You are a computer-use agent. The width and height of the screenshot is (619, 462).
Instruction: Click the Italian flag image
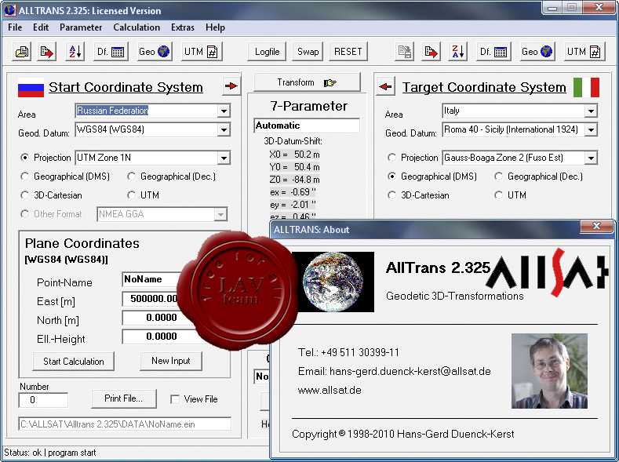tap(586, 87)
